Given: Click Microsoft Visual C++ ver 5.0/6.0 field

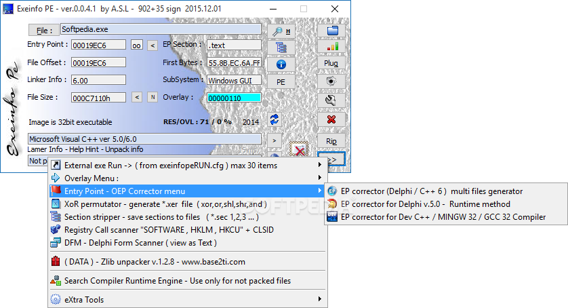Looking at the screenshot, I should pyautogui.click(x=144, y=139).
